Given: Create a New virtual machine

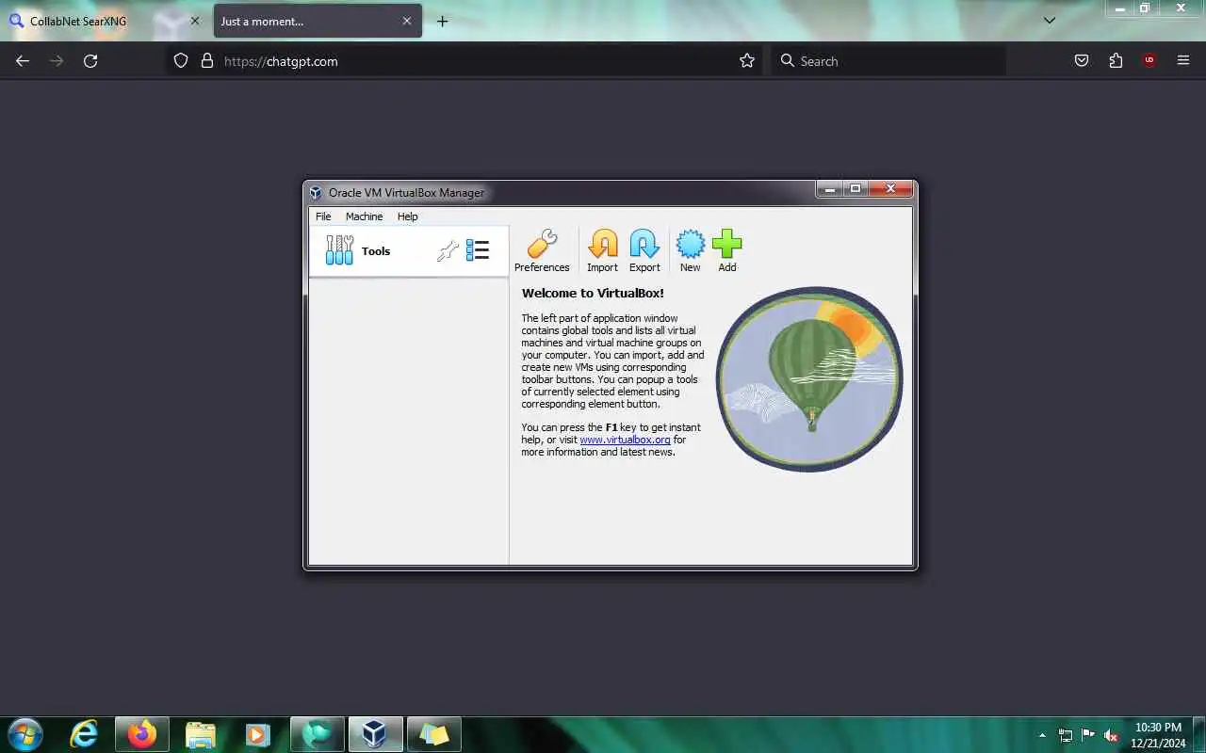Looking at the screenshot, I should [x=691, y=250].
